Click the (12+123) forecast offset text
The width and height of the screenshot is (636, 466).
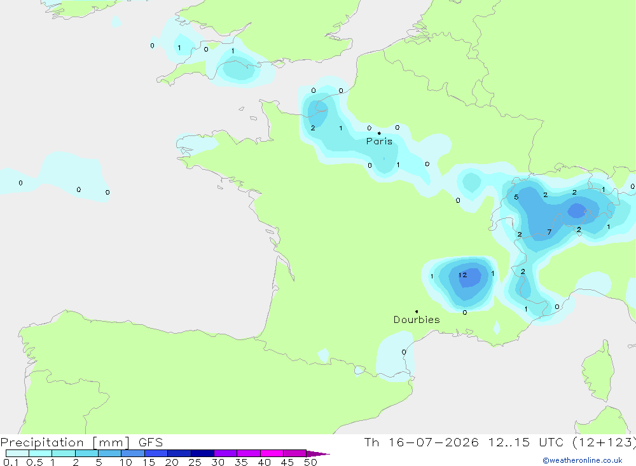pyautogui.click(x=604, y=442)
